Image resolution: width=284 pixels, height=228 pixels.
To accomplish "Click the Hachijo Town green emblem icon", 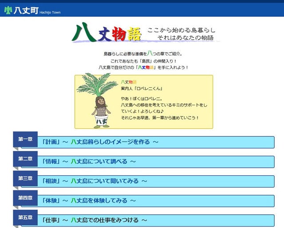I will 8,10.
